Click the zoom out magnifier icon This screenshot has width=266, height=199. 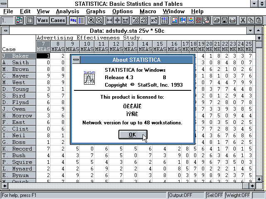(x=99, y=20)
